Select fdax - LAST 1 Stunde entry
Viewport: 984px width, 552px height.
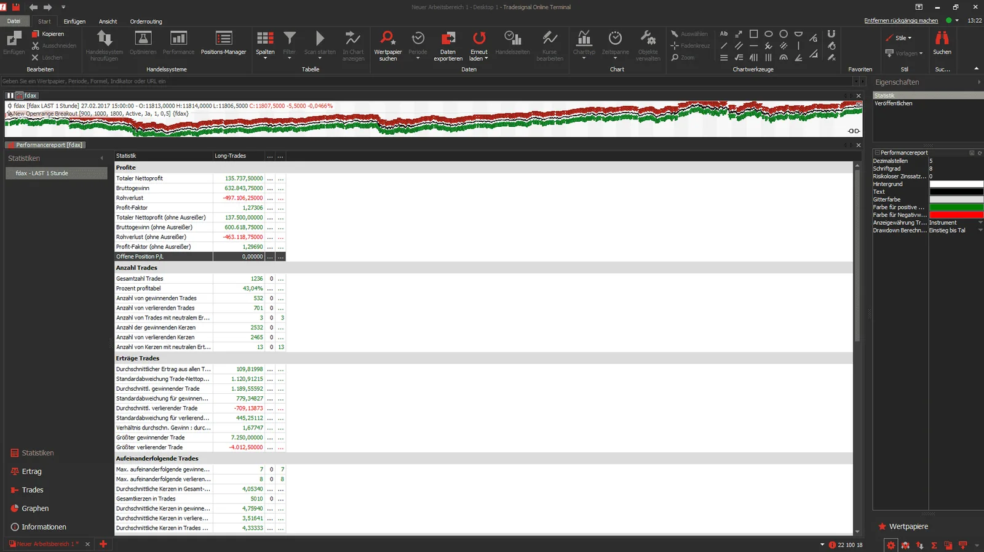[57, 174]
